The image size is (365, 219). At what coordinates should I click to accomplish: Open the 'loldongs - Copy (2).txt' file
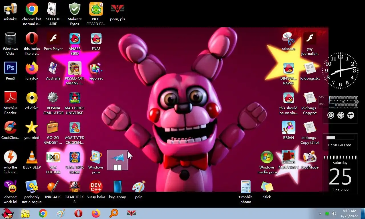coord(310,133)
